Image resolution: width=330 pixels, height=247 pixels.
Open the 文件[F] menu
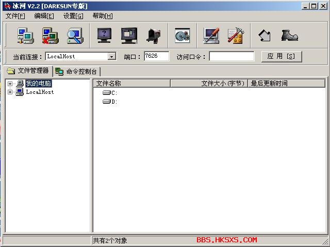pos(15,16)
